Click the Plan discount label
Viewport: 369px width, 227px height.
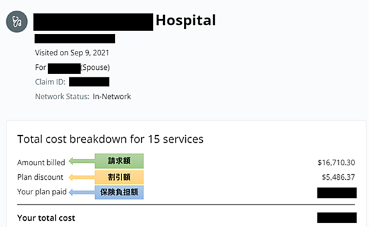click(40, 177)
